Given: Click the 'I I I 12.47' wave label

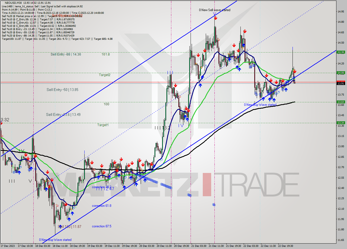Looking at the screenshot, I should (105, 189).
